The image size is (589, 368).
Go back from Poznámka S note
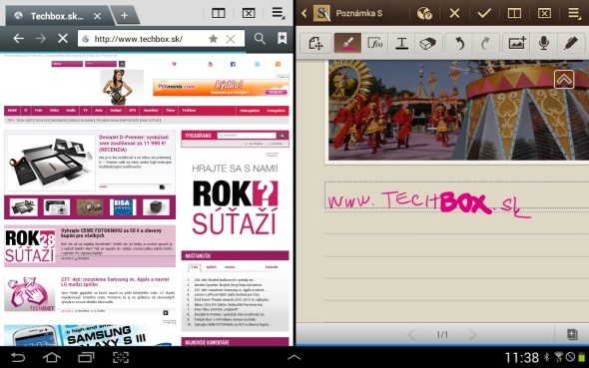click(303, 14)
